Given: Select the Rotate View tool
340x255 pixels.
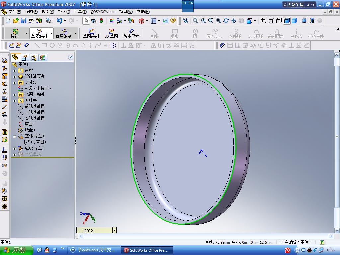Looking at the screenshot, I should (x=226, y=21).
